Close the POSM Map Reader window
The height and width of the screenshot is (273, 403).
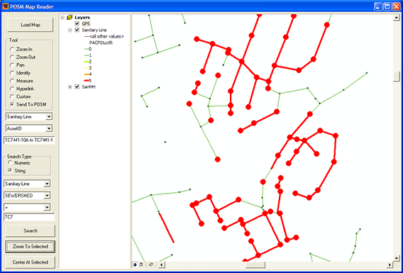pyautogui.click(x=397, y=6)
